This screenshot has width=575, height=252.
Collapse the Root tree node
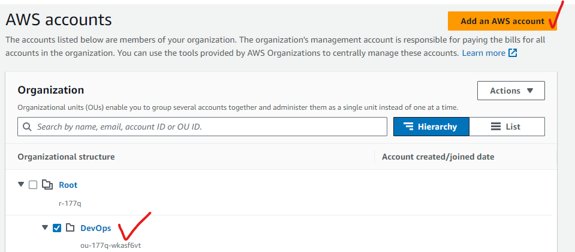(x=22, y=185)
